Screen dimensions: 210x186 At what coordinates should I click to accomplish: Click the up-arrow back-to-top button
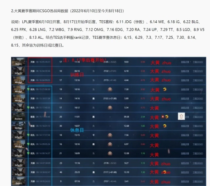click(181, 116)
